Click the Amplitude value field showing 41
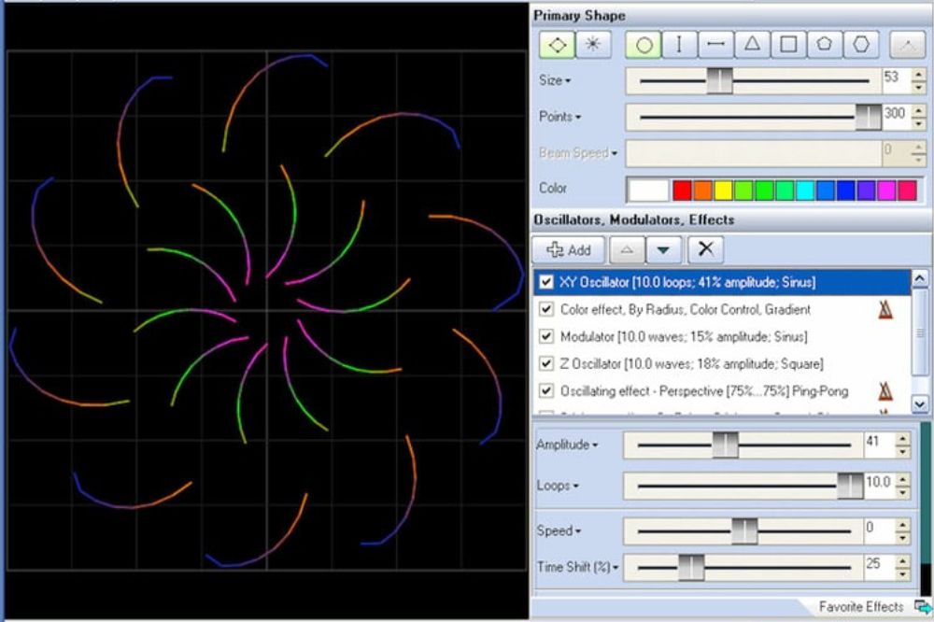934x622 pixels. point(880,445)
